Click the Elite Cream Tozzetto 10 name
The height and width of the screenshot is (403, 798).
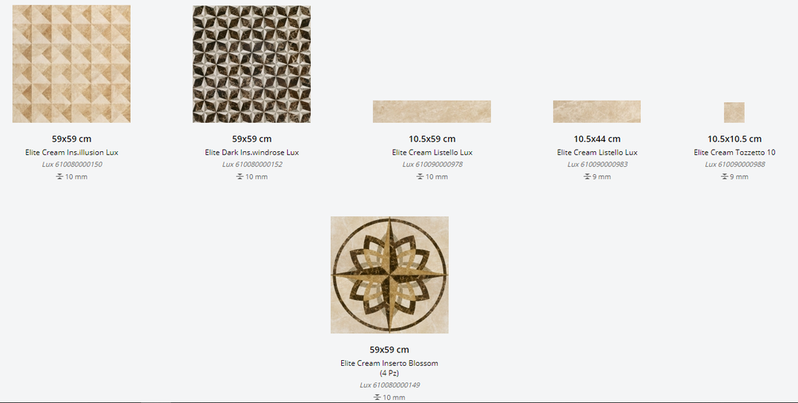pos(735,153)
